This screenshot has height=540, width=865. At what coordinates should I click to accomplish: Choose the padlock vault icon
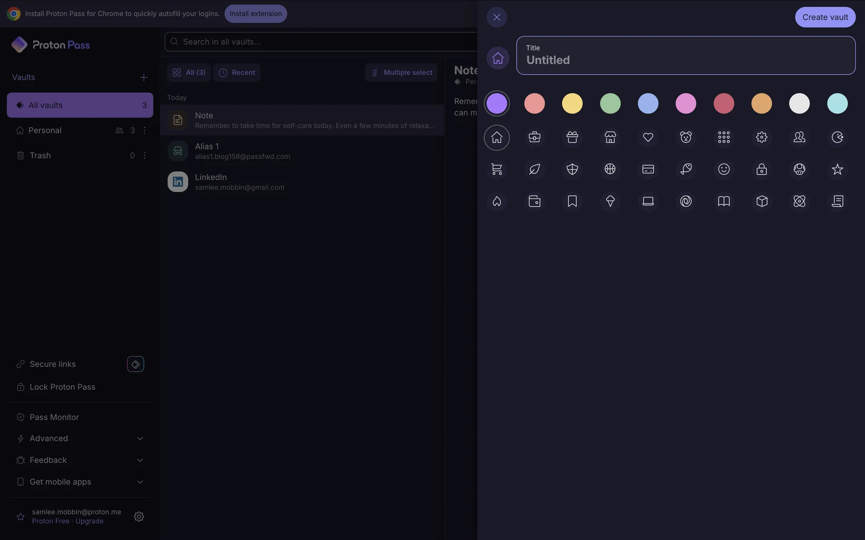click(761, 169)
